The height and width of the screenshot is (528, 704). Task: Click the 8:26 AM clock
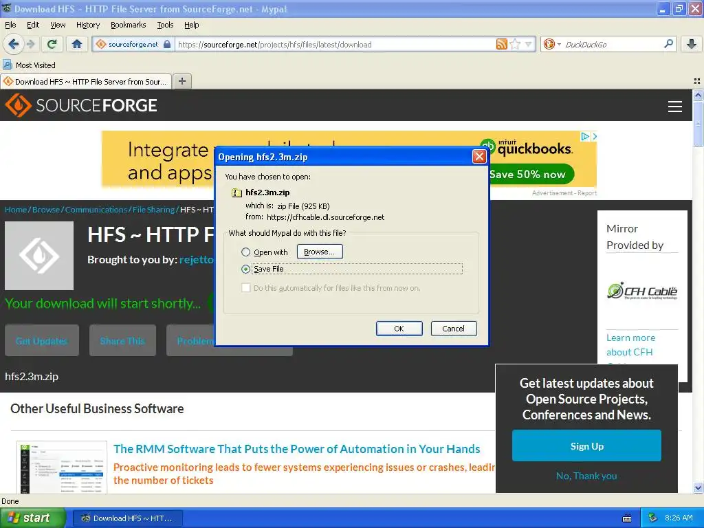point(679,518)
